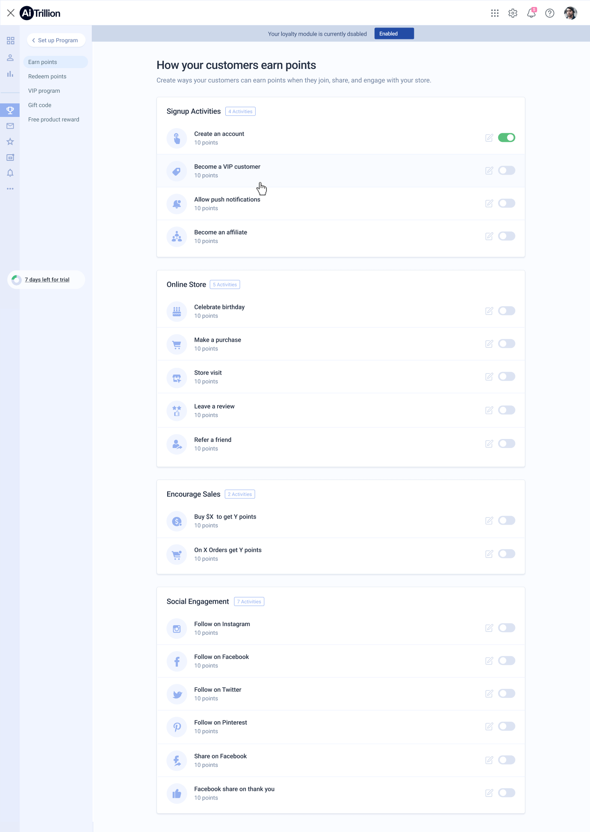Enable Leave a review toggle
Image resolution: width=590 pixels, height=832 pixels.
coord(506,410)
